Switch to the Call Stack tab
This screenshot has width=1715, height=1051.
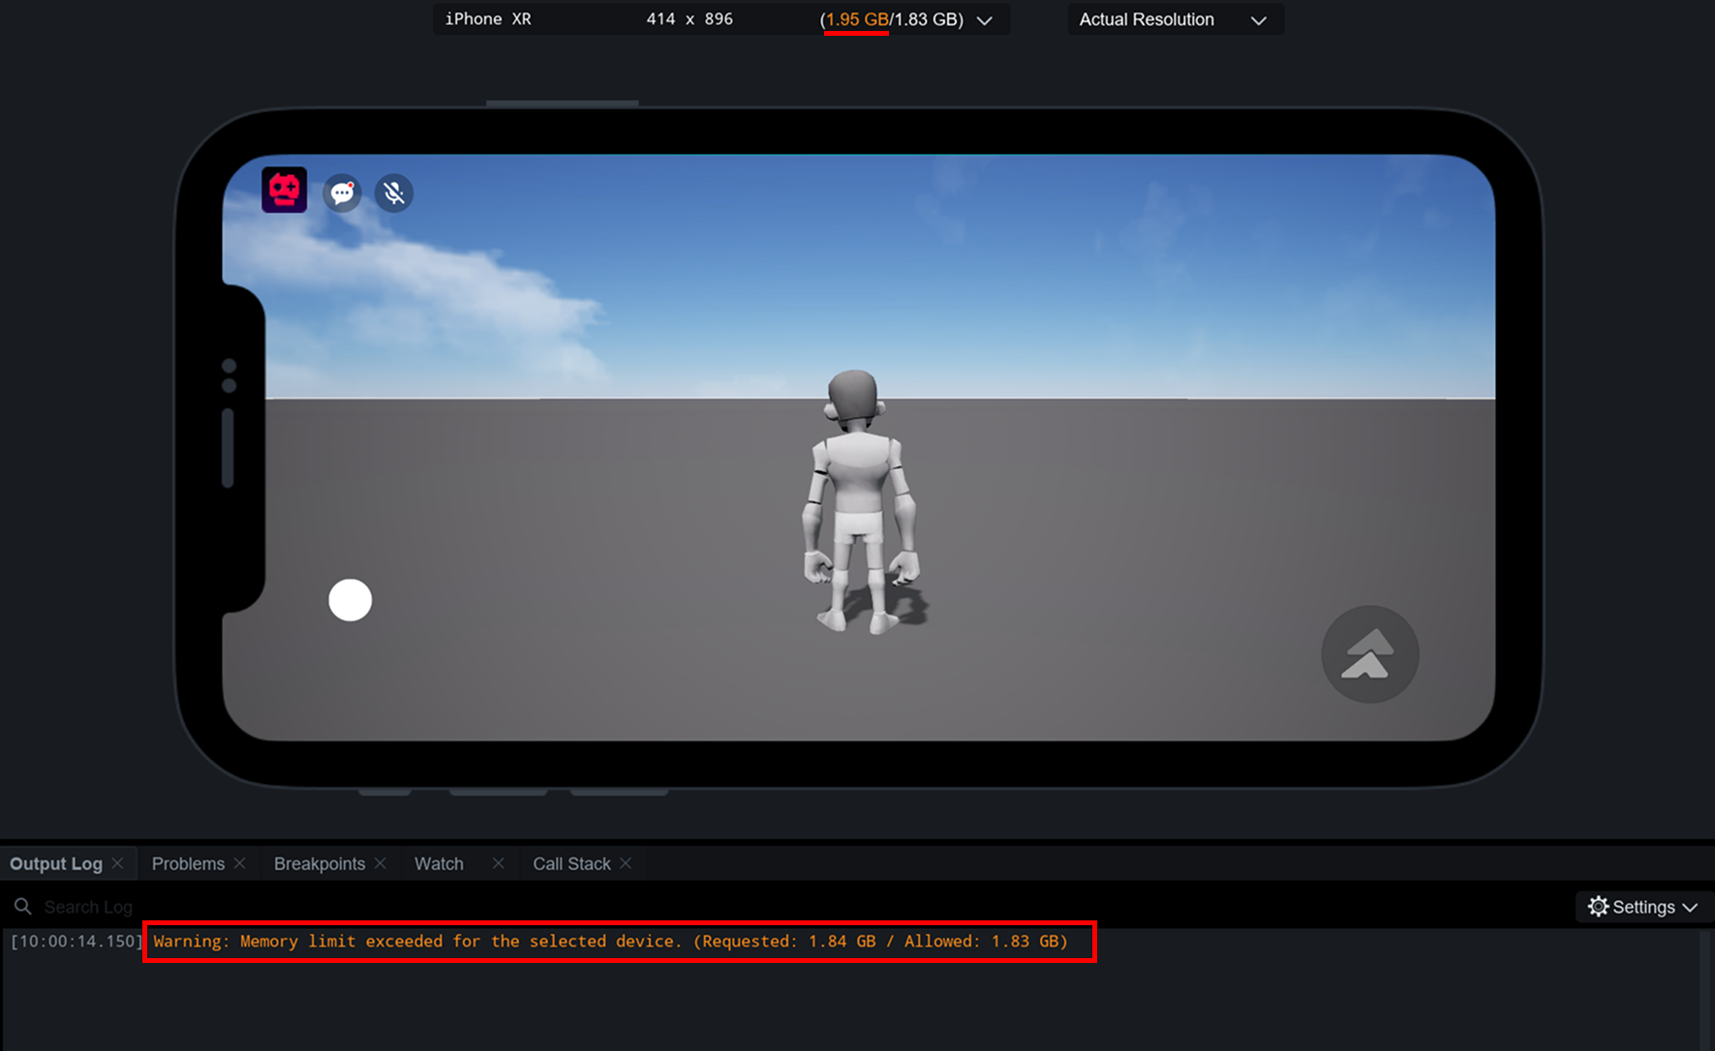(x=571, y=863)
